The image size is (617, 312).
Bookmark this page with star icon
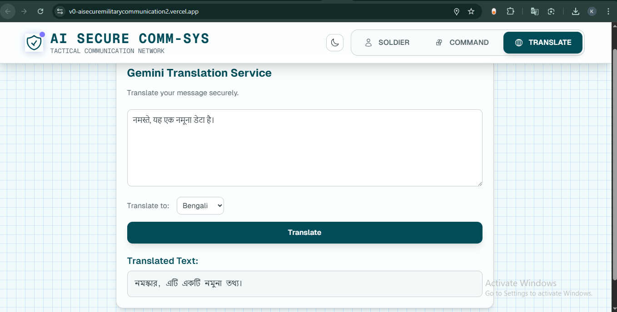(x=471, y=11)
